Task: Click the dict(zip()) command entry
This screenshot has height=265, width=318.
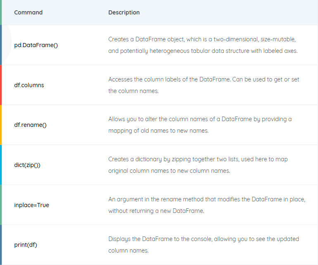Action: pos(27,165)
